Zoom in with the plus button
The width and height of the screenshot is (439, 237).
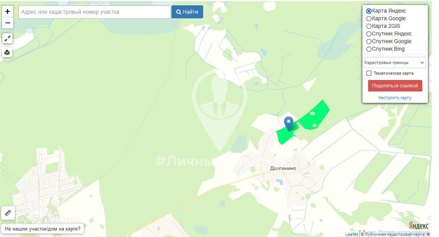pyautogui.click(x=8, y=12)
